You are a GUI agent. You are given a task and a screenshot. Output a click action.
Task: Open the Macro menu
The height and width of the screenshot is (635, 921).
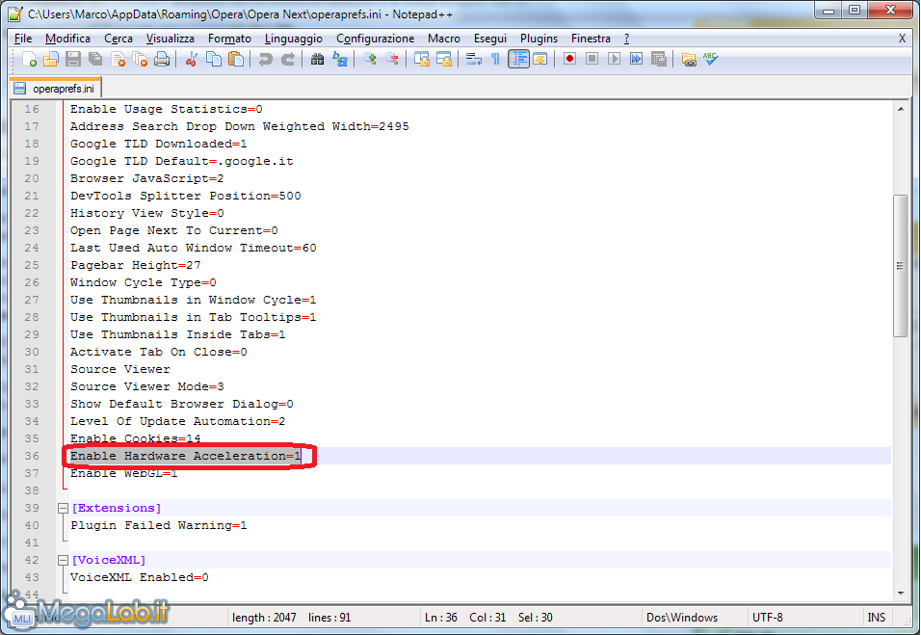444,39
